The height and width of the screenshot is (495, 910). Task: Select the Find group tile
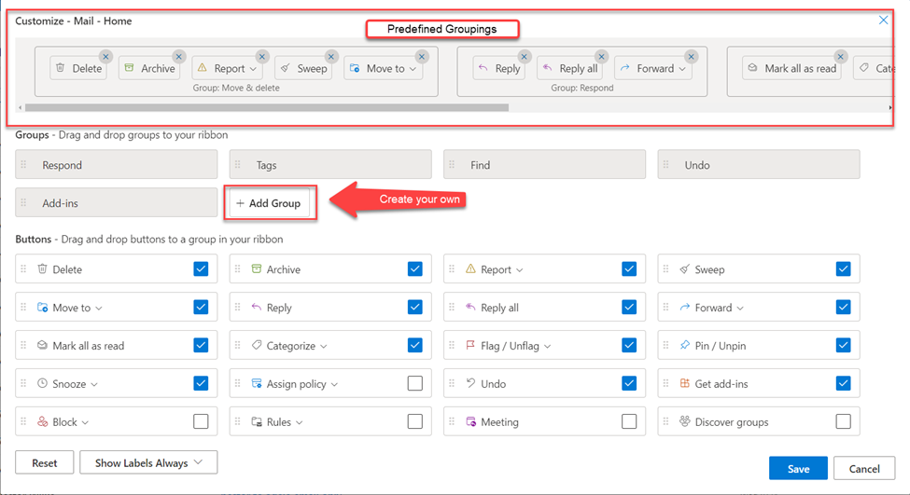(545, 165)
